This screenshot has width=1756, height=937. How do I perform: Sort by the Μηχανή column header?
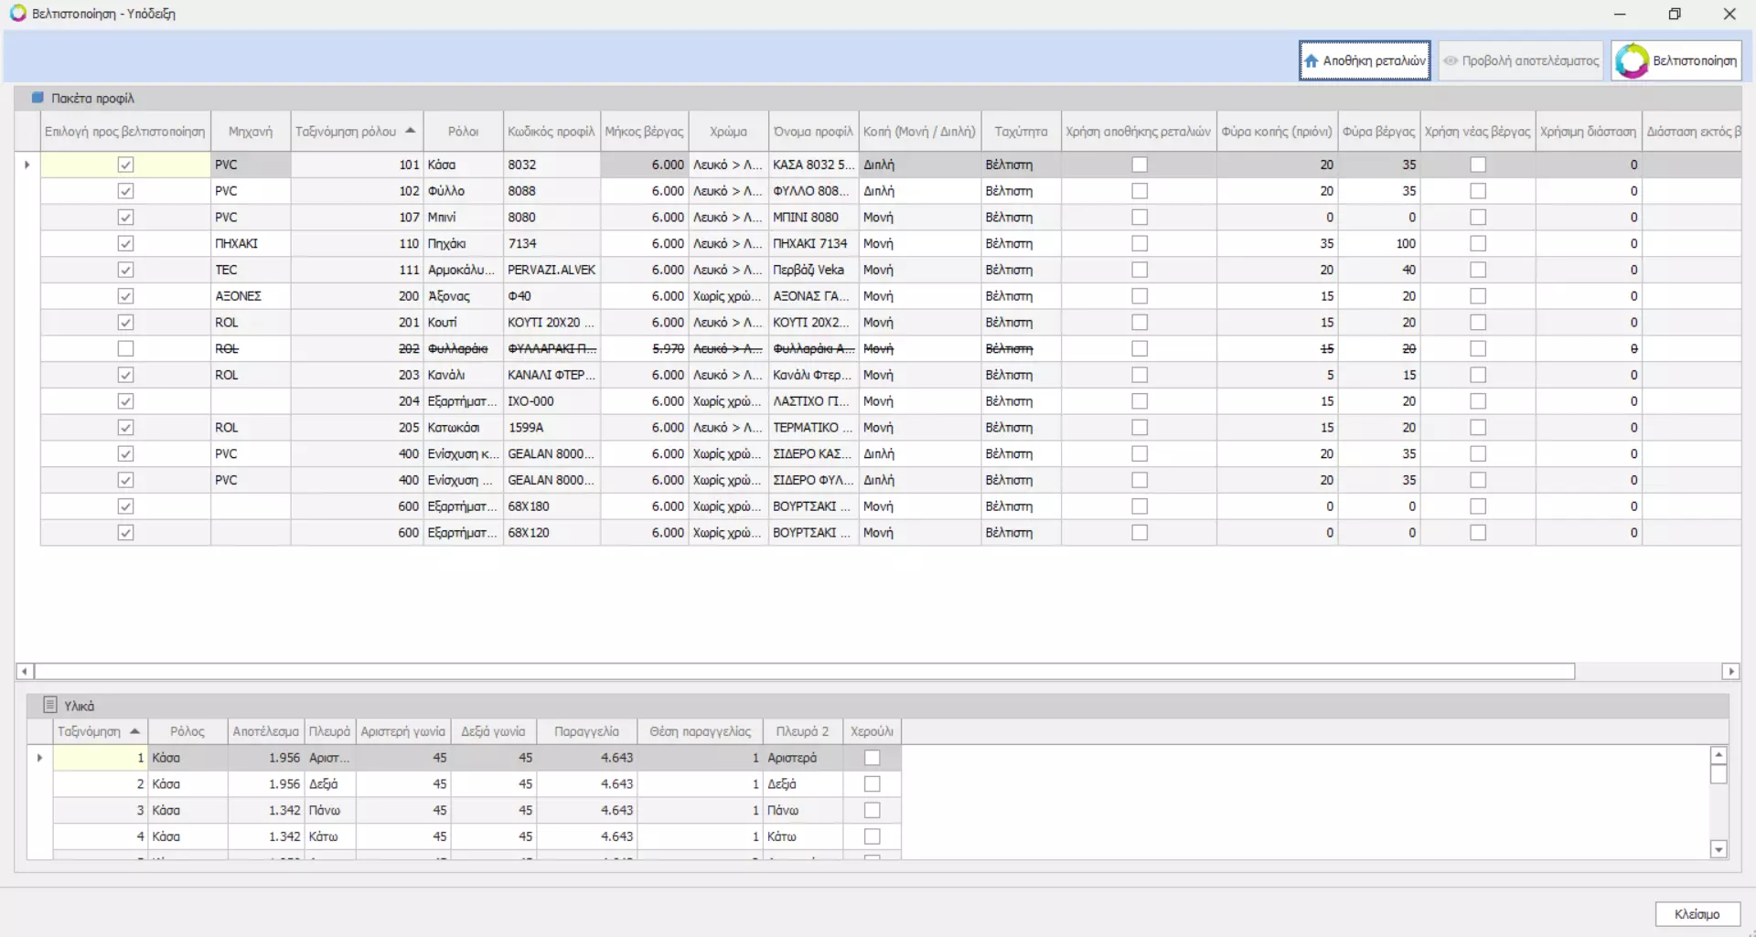[250, 132]
